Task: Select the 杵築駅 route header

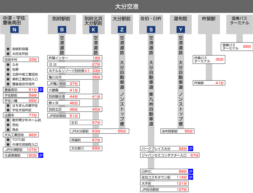Action: click(209, 25)
